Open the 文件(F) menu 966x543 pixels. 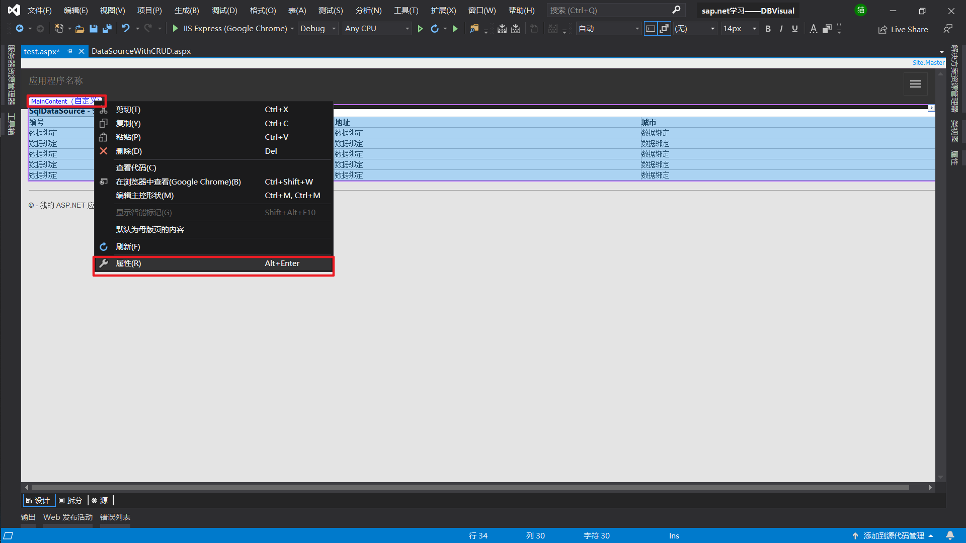point(40,11)
